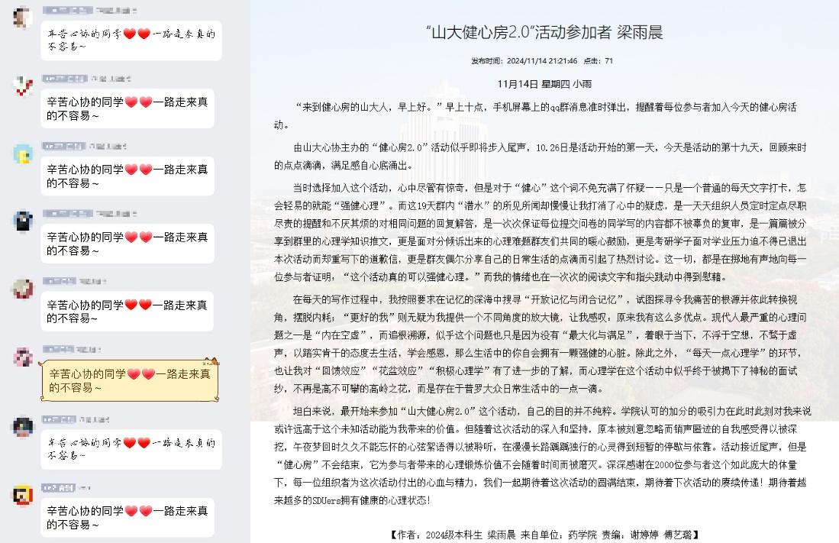Click the view count "点击: 71"

(599, 60)
